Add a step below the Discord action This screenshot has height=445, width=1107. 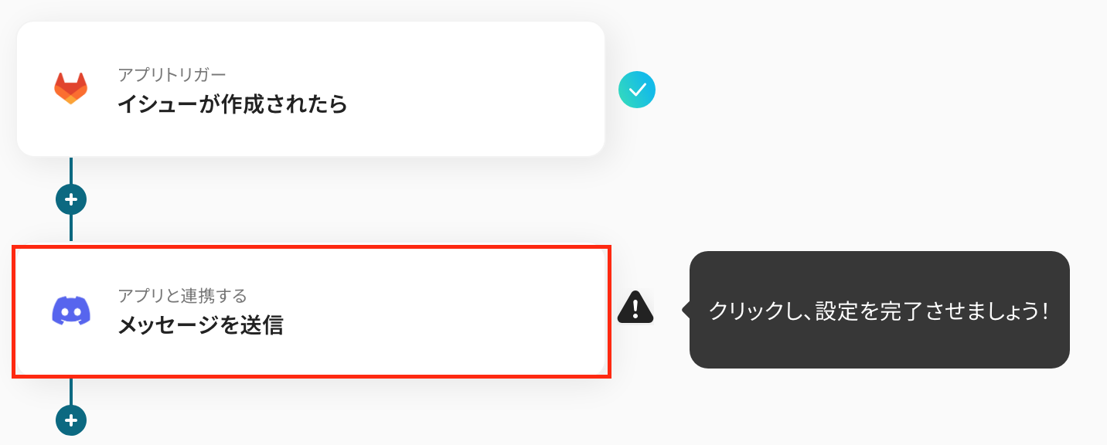[71, 420]
